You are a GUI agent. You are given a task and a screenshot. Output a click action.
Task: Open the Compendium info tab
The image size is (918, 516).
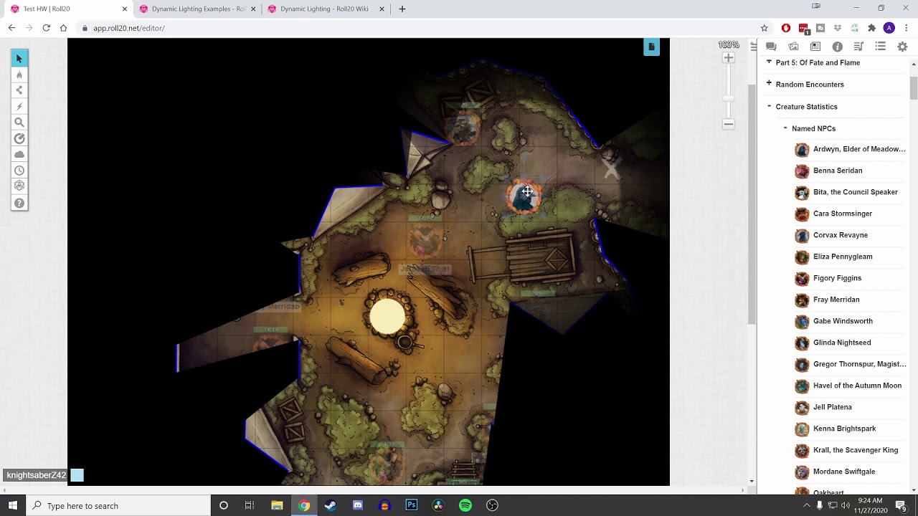(837, 47)
